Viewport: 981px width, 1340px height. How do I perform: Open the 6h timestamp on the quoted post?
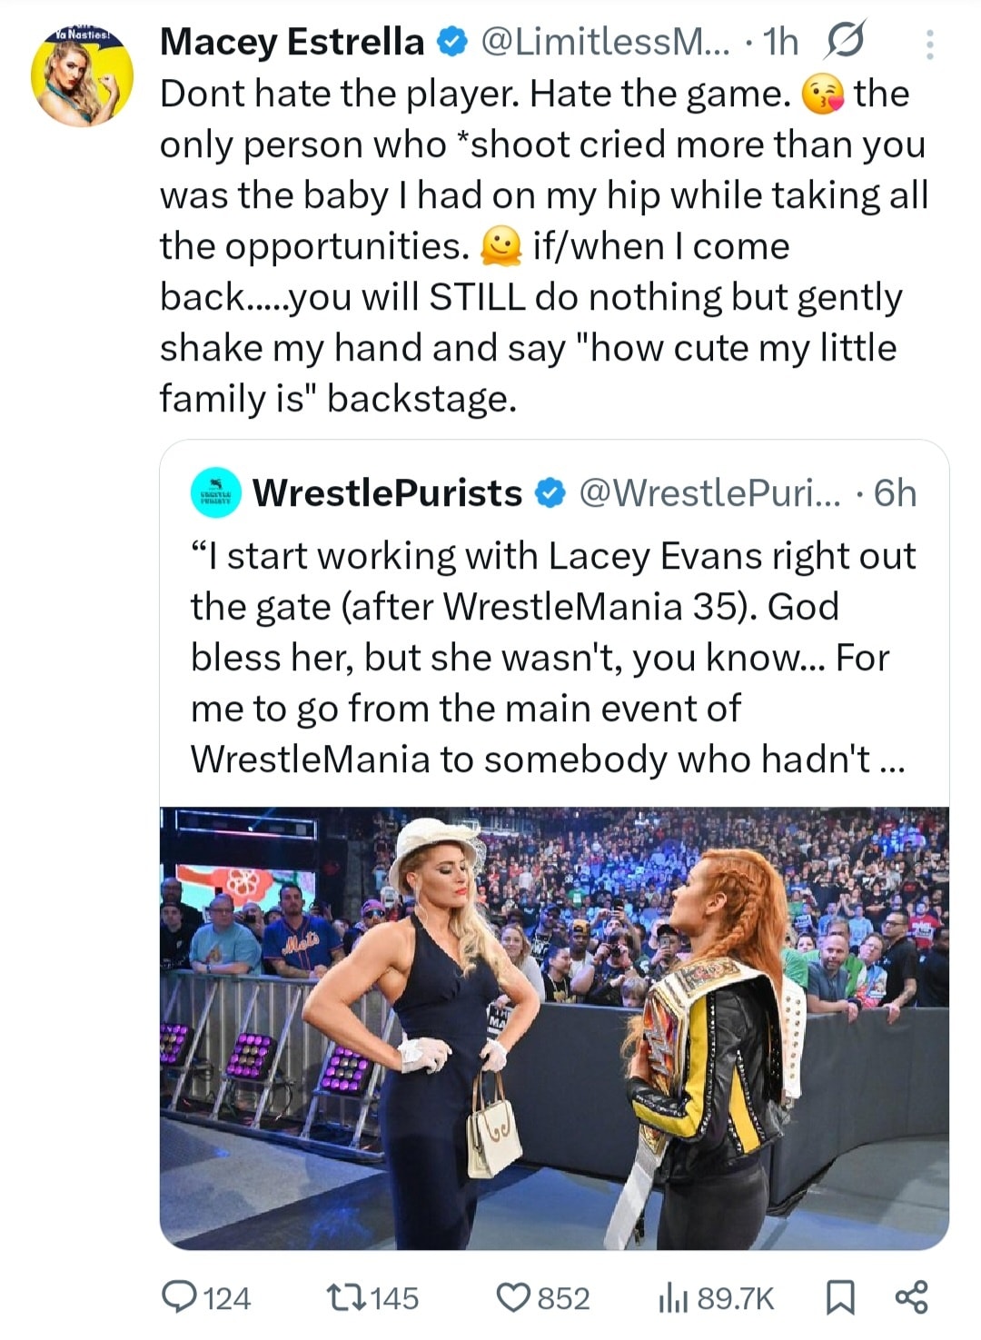pos(895,493)
